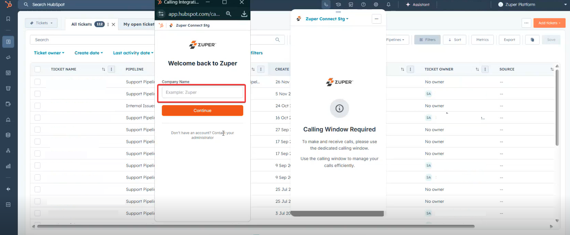Open Bookmarks in the left sidebar
Viewport: 570px width, 235px height.
[x=8, y=19]
